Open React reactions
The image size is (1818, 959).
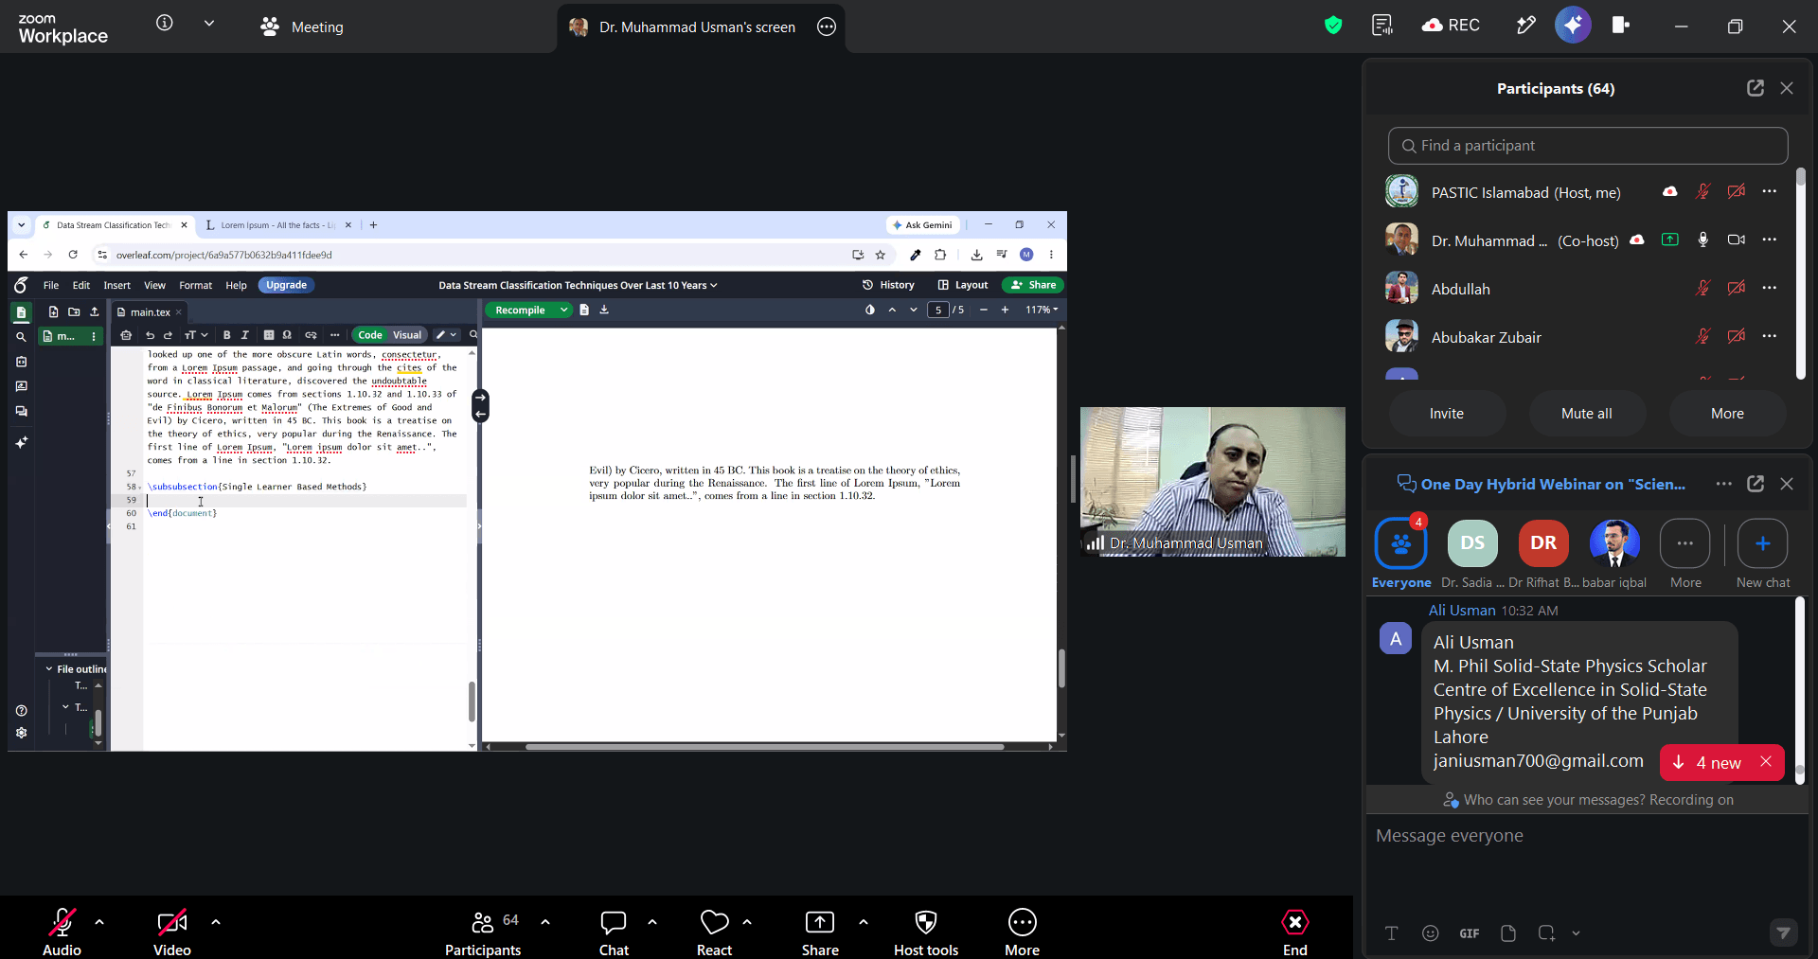click(x=715, y=932)
